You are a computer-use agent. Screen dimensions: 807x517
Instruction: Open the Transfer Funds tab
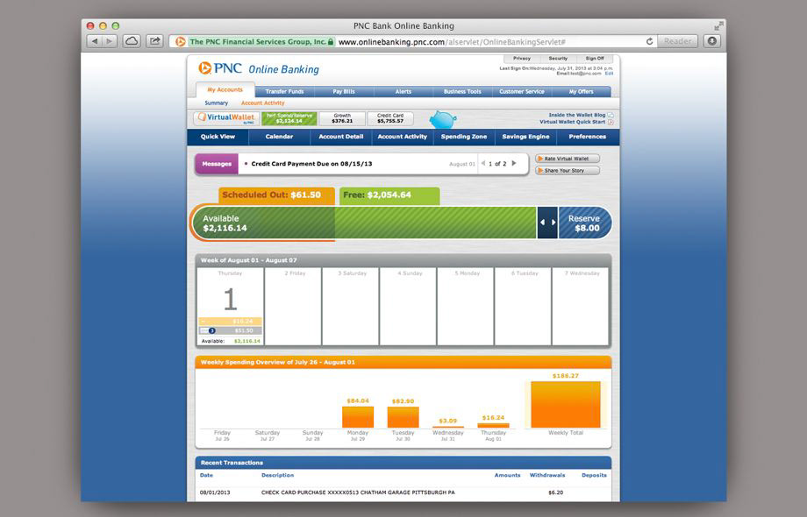[x=284, y=91]
